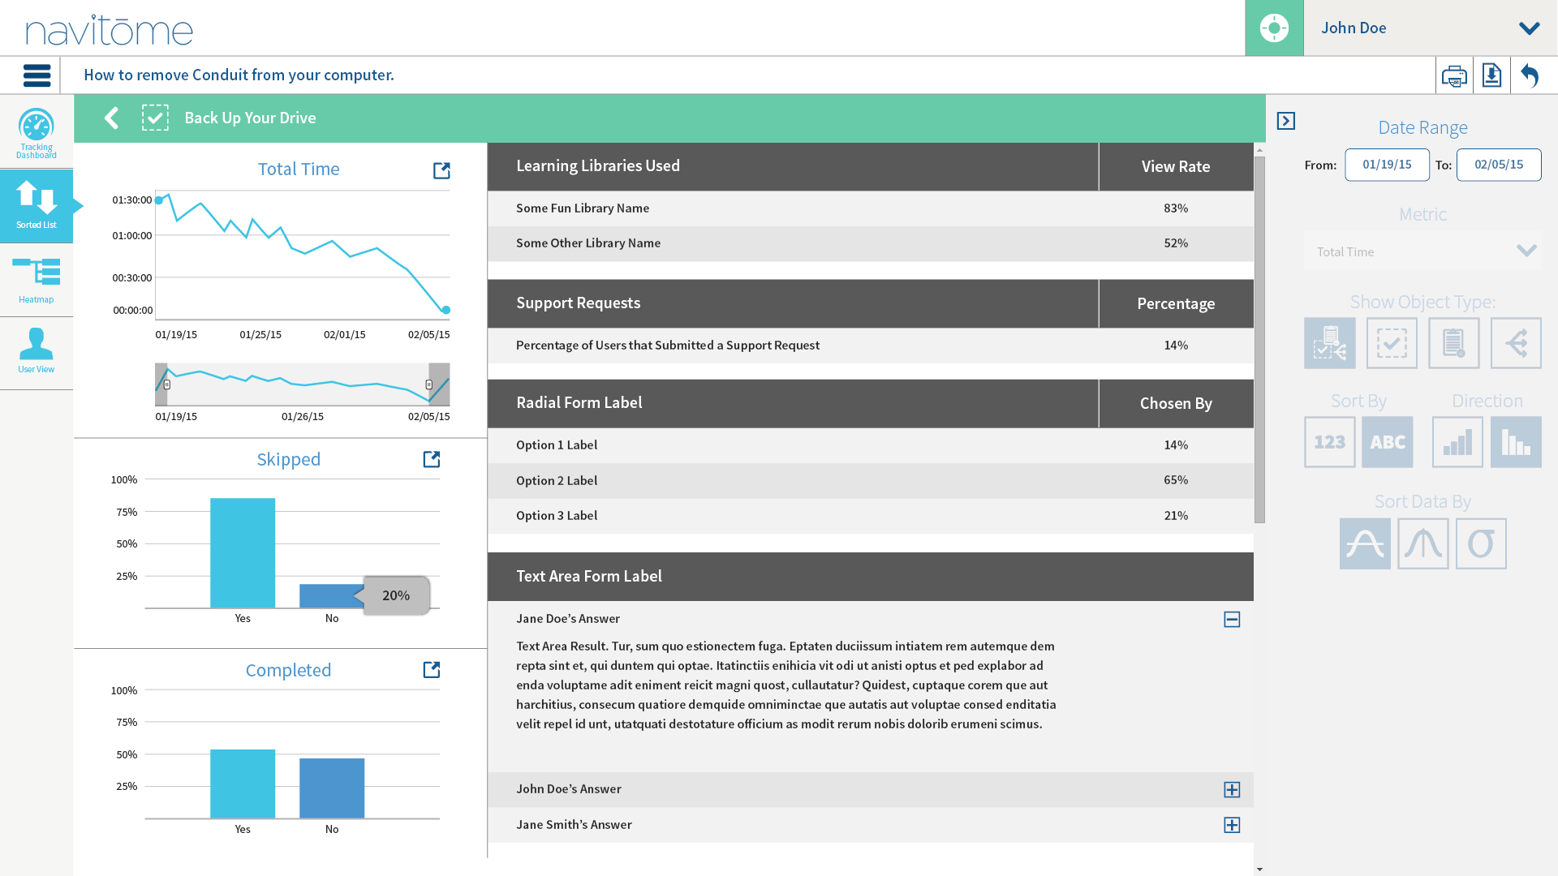The image size is (1558, 876).
Task: Click the download document icon
Action: click(1491, 75)
